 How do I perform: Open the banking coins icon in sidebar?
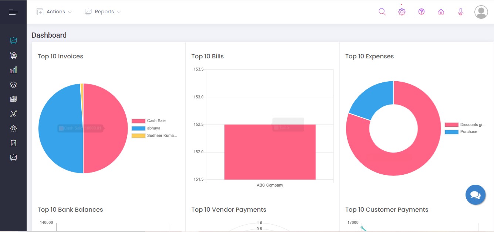(x=13, y=99)
